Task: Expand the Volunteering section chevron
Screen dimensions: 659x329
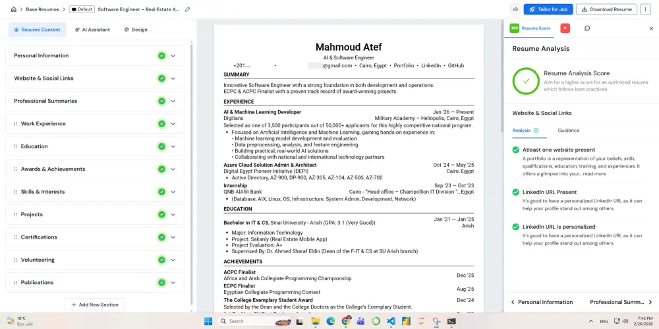Action: pos(173,260)
